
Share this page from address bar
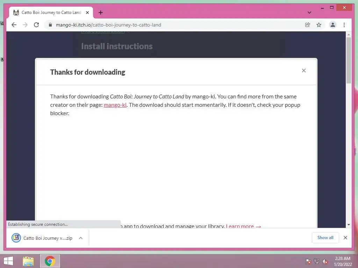click(308, 25)
